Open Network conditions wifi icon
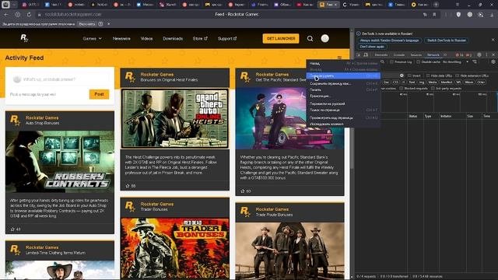The width and height of the screenshot is (498, 280). (x=475, y=62)
